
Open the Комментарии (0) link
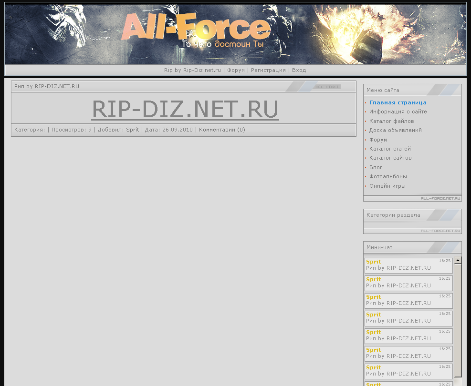223,129
